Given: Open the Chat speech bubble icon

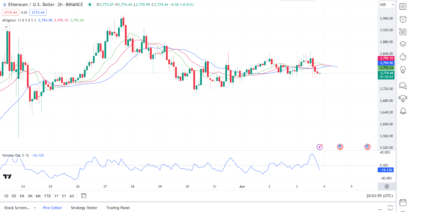Looking at the screenshot, I should click(403, 86).
